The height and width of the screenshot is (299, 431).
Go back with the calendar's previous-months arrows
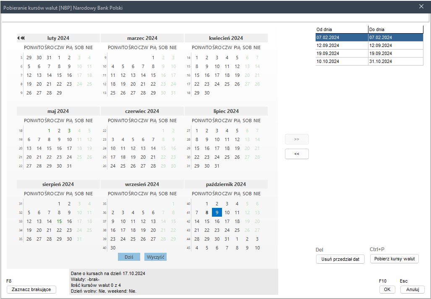point(21,38)
